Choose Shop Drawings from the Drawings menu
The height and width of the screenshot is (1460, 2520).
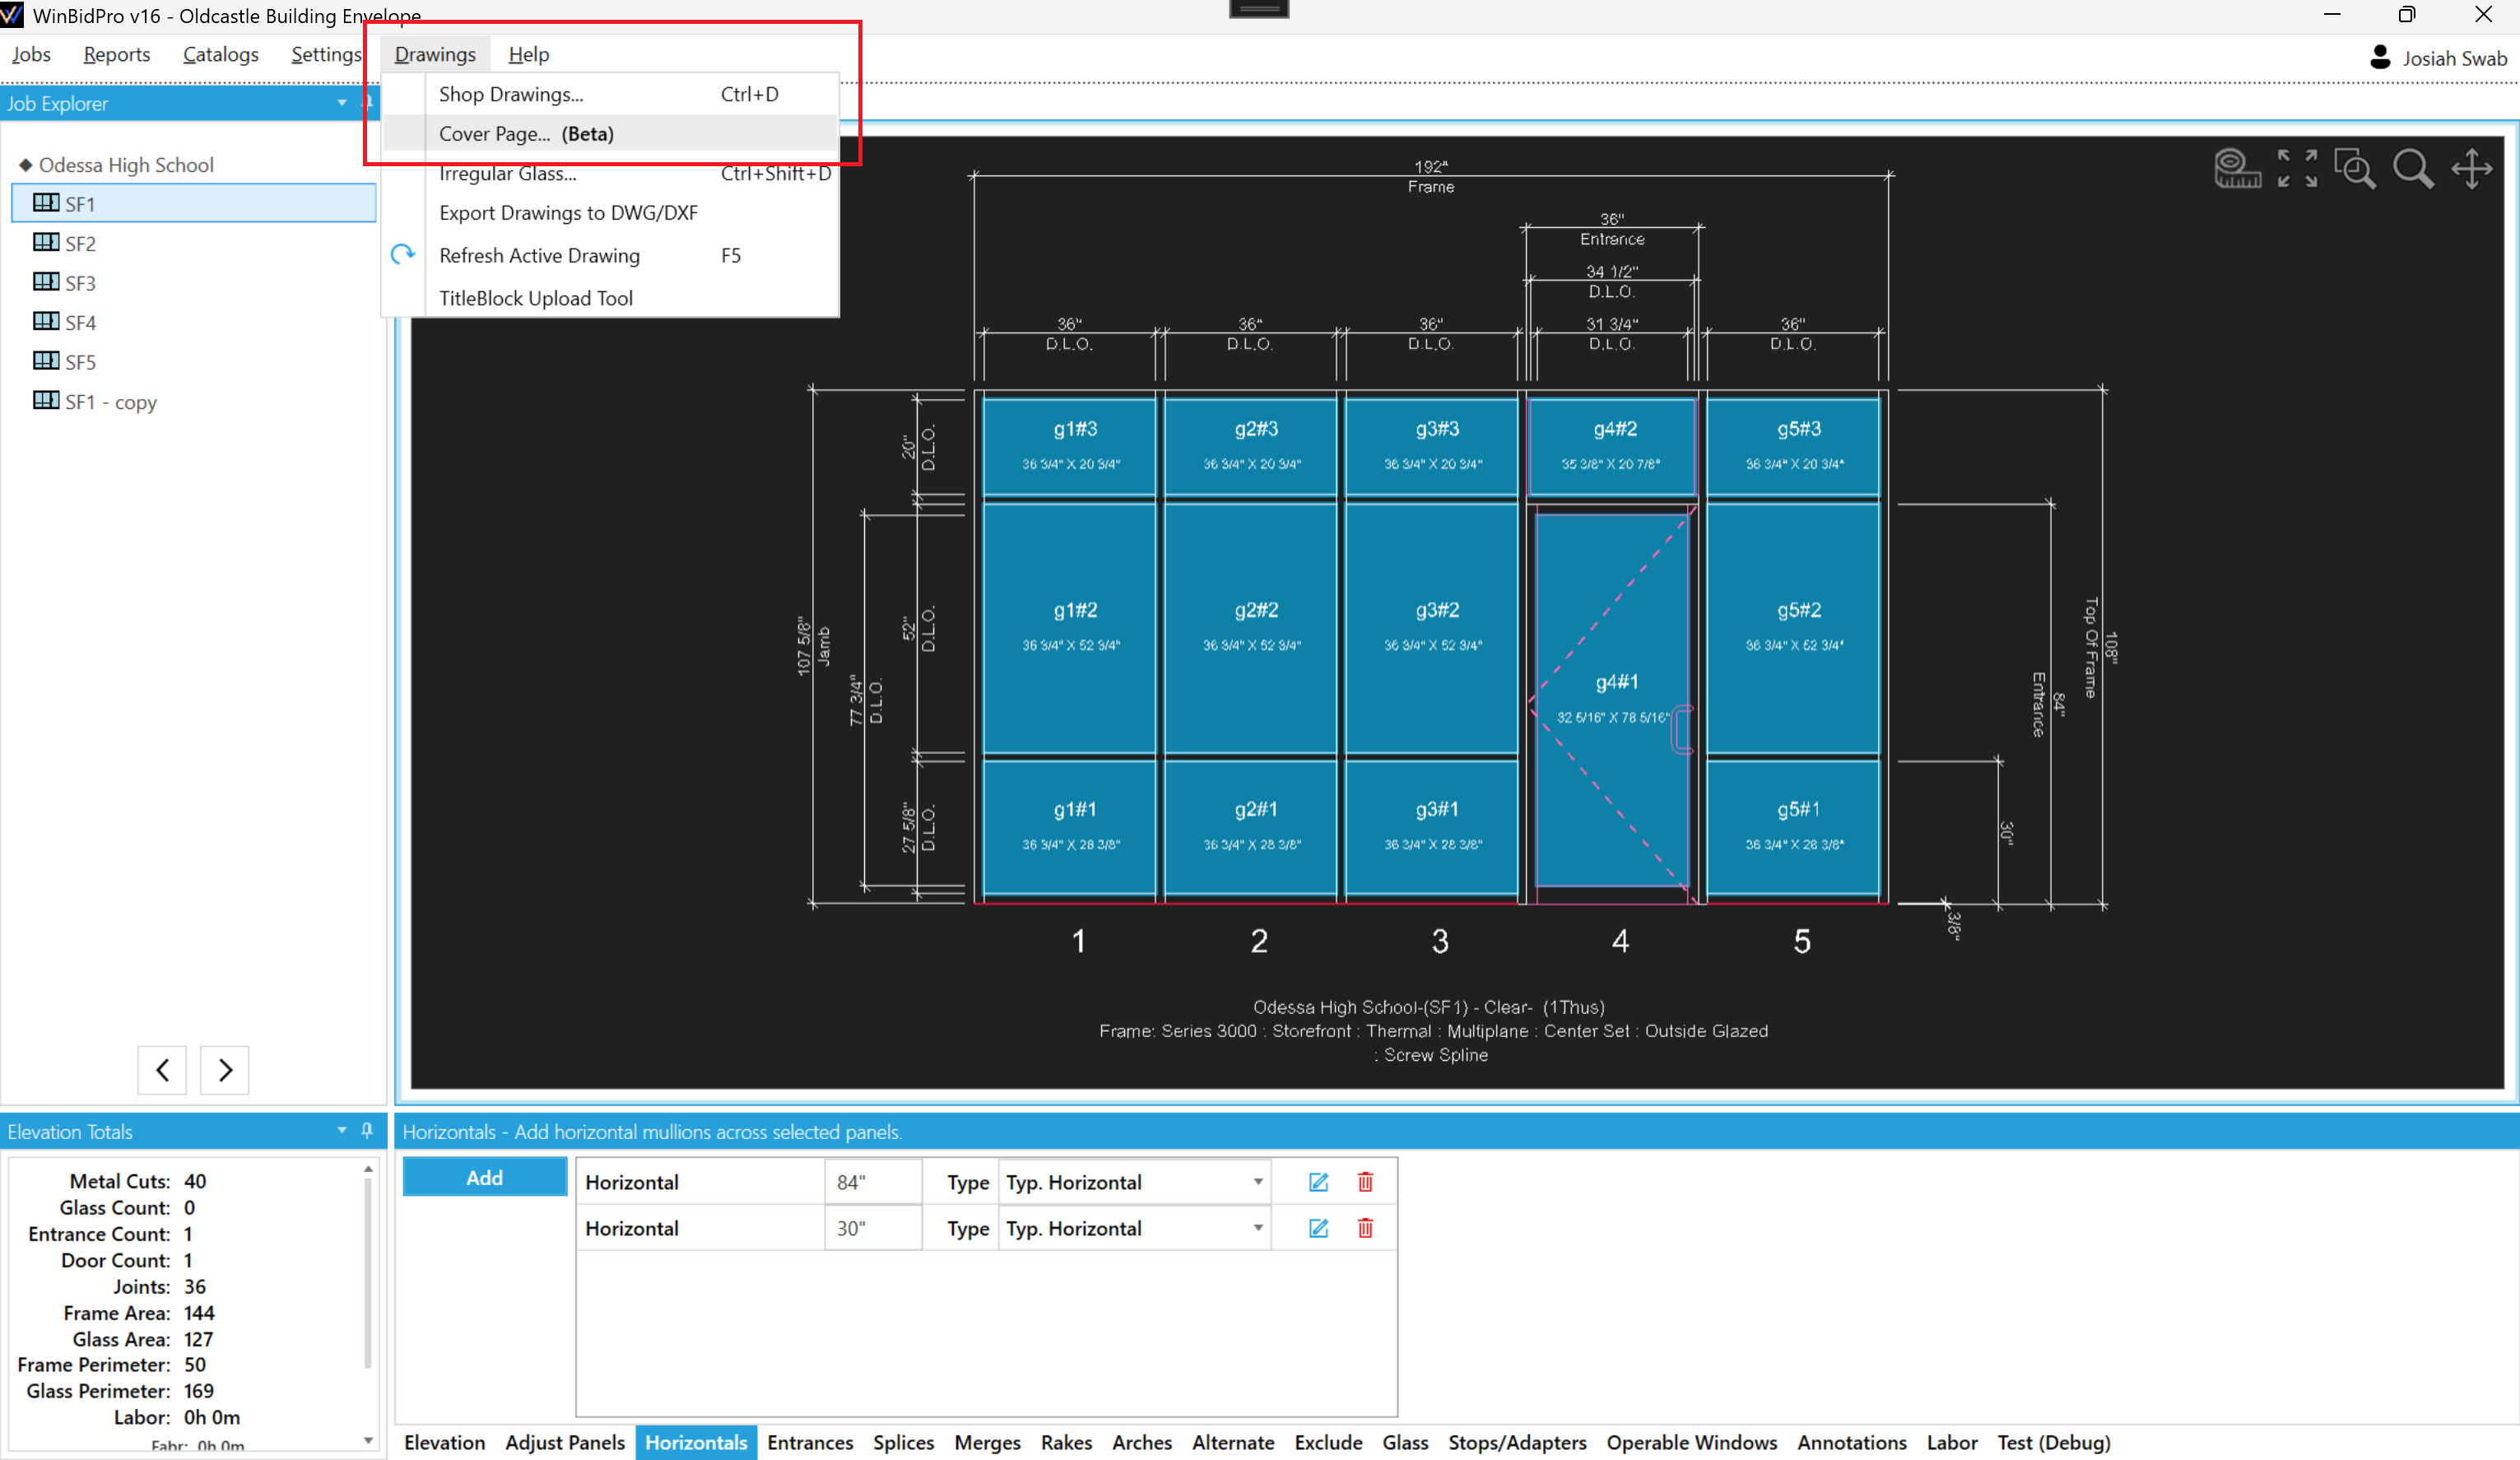610,94
